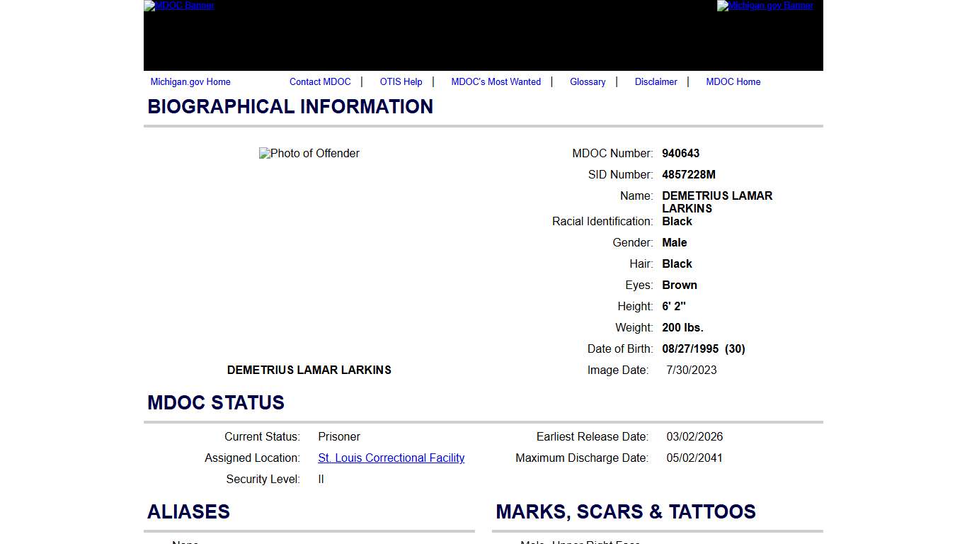Viewport: 967px width, 544px height.
Task: Click the Photo of Offender placeholder
Action: 309,153
